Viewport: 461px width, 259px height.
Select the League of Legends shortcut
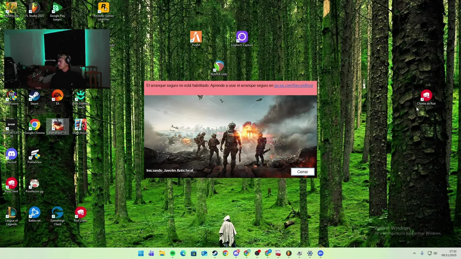12,216
